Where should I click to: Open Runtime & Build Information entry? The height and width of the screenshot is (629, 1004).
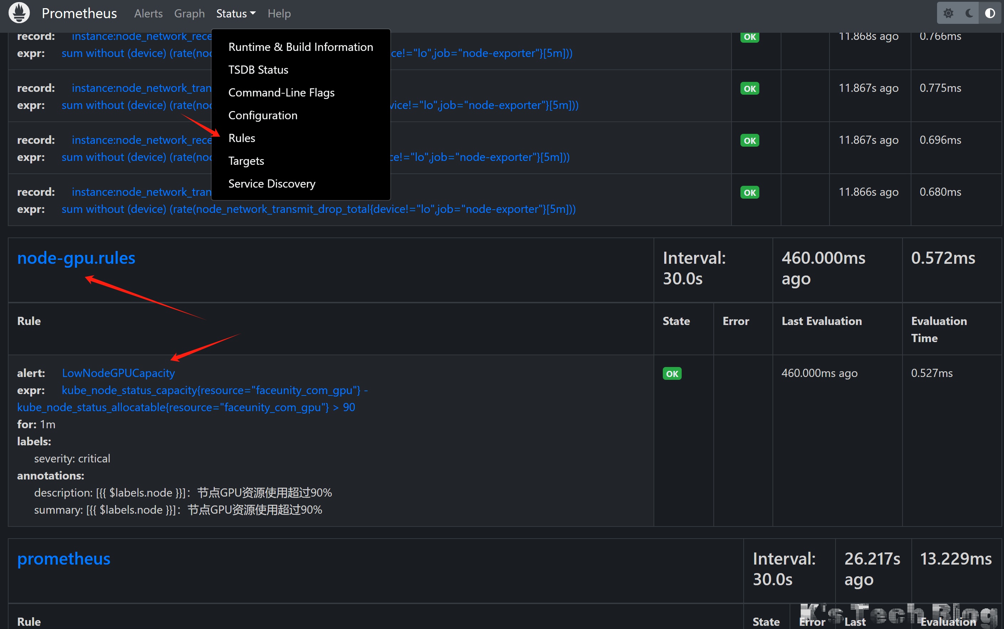pyautogui.click(x=301, y=47)
